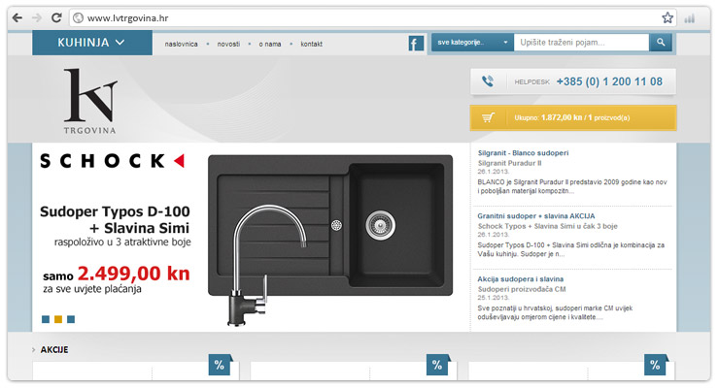Open 'Silgranit - Blanco sudoperi' news link
The height and width of the screenshot is (388, 719).
pos(523,153)
